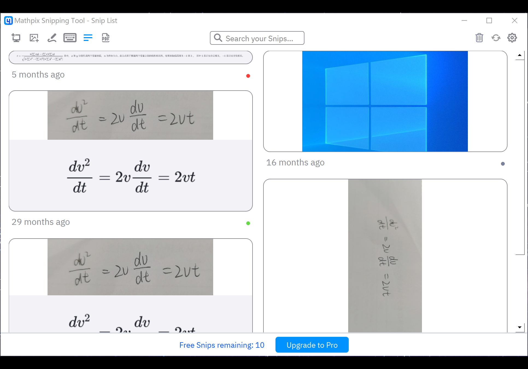Viewport: 528px width, 369px height.
Task: Focus the Search your Snips field
Action: (257, 38)
